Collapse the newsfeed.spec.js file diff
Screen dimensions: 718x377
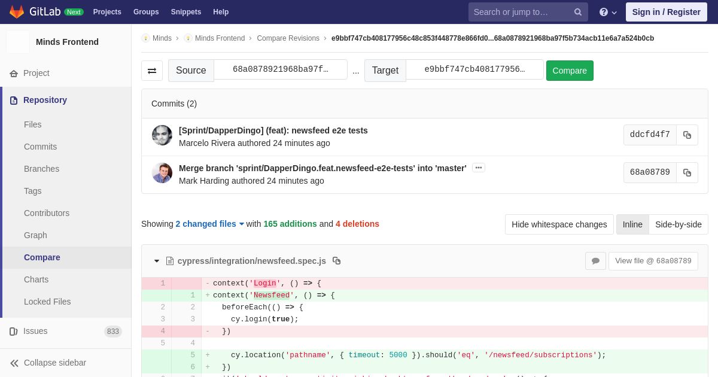(157, 261)
